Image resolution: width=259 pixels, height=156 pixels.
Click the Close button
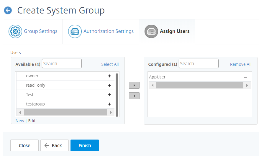[x=24, y=145]
